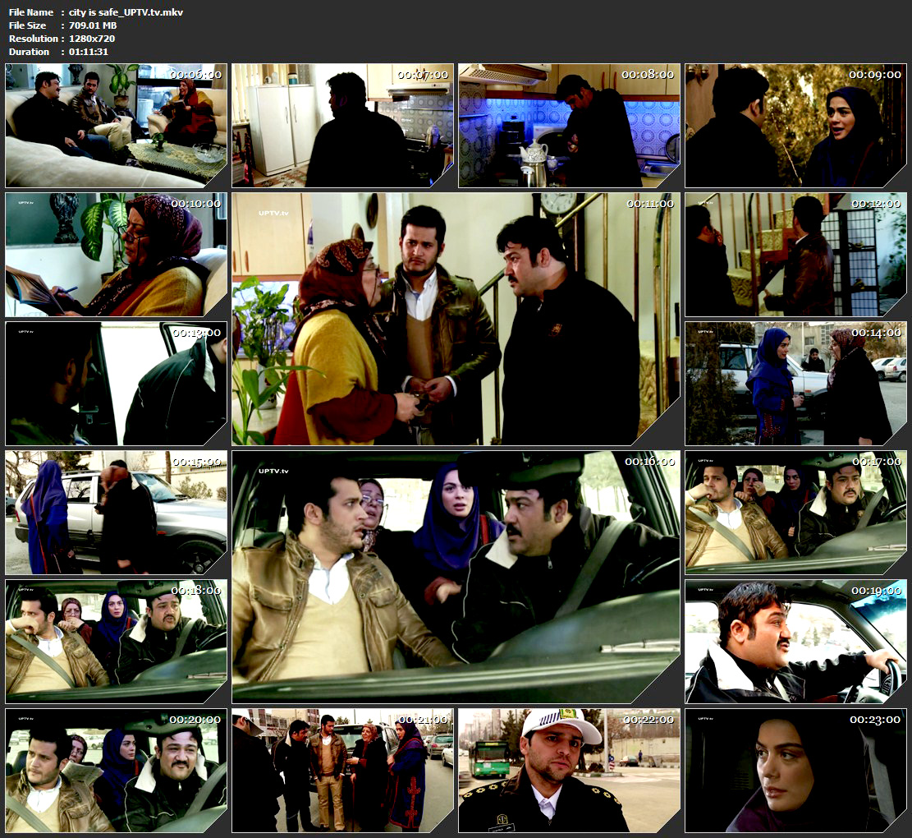Select the 00:18:00 thumbnail frame
This screenshot has height=838, width=912.
click(x=117, y=642)
